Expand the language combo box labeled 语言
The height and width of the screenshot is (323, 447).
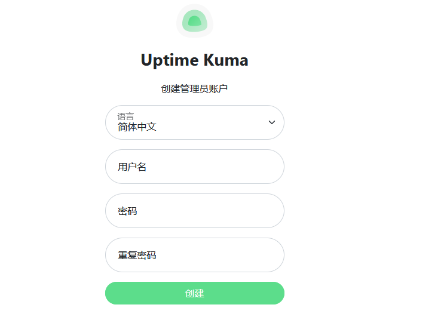pyautogui.click(x=194, y=122)
